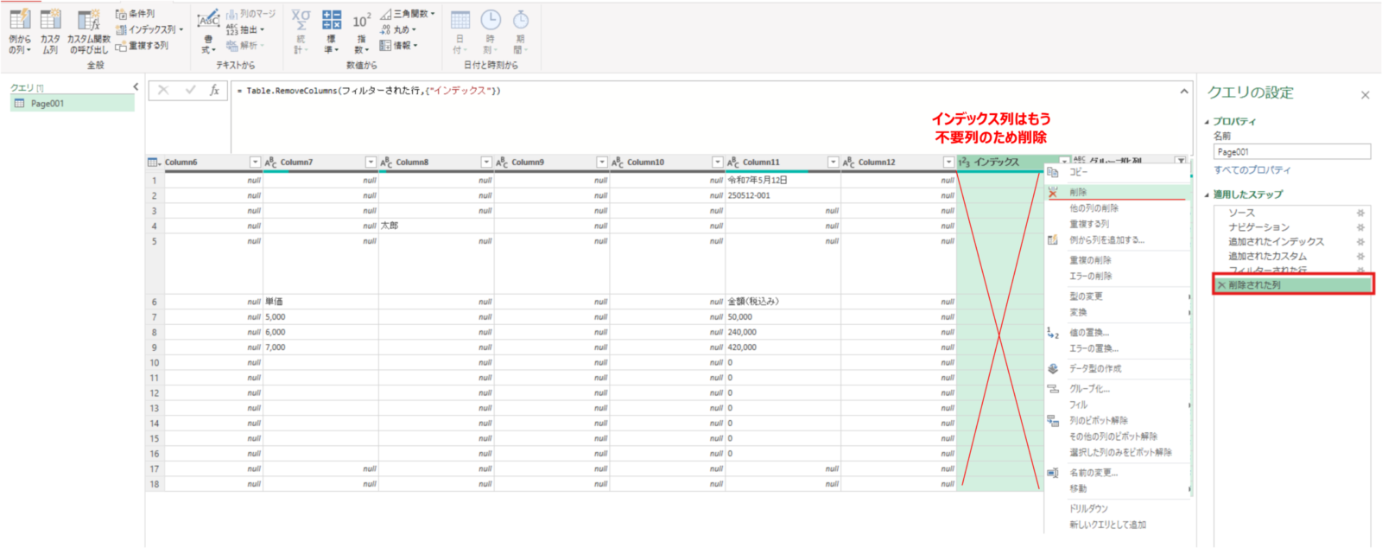Close the クエリの設定 pane
This screenshot has height=548, width=1382.
pyautogui.click(x=1365, y=95)
